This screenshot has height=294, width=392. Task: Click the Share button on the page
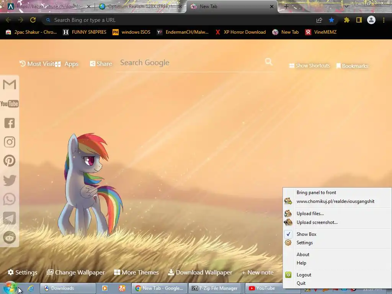(101, 64)
